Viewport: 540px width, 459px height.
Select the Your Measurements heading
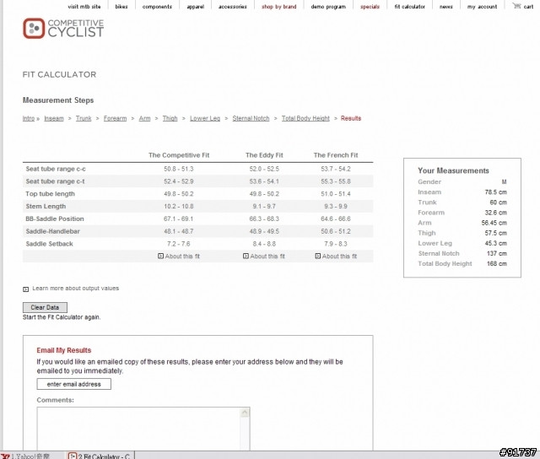tap(453, 170)
